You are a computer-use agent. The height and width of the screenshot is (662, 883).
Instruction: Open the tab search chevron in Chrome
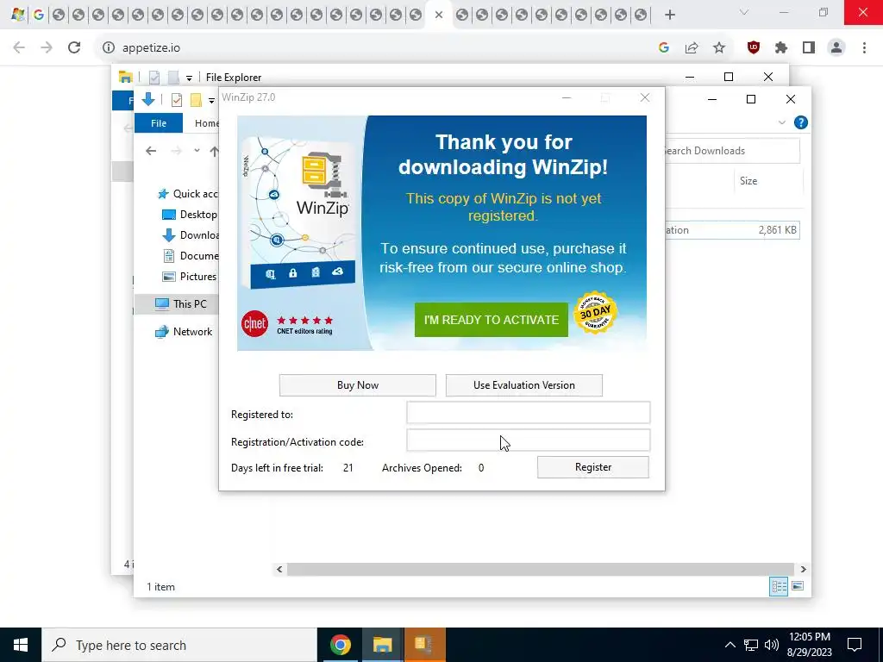pyautogui.click(x=744, y=12)
